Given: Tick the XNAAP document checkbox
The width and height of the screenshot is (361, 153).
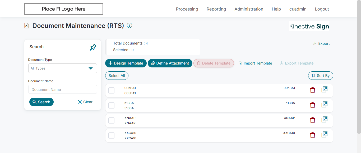Looking at the screenshot, I should (112, 120).
